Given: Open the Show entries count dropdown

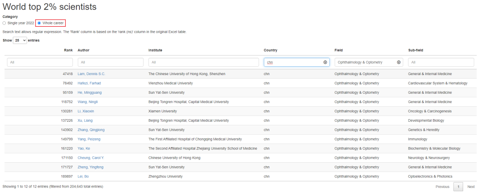Looking at the screenshot, I should [x=20, y=40].
